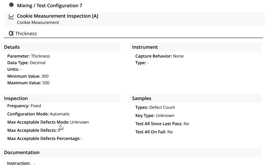This screenshot has height=167, width=268.
Task: Click Test All Since Last Pass value
Action: click(186, 124)
